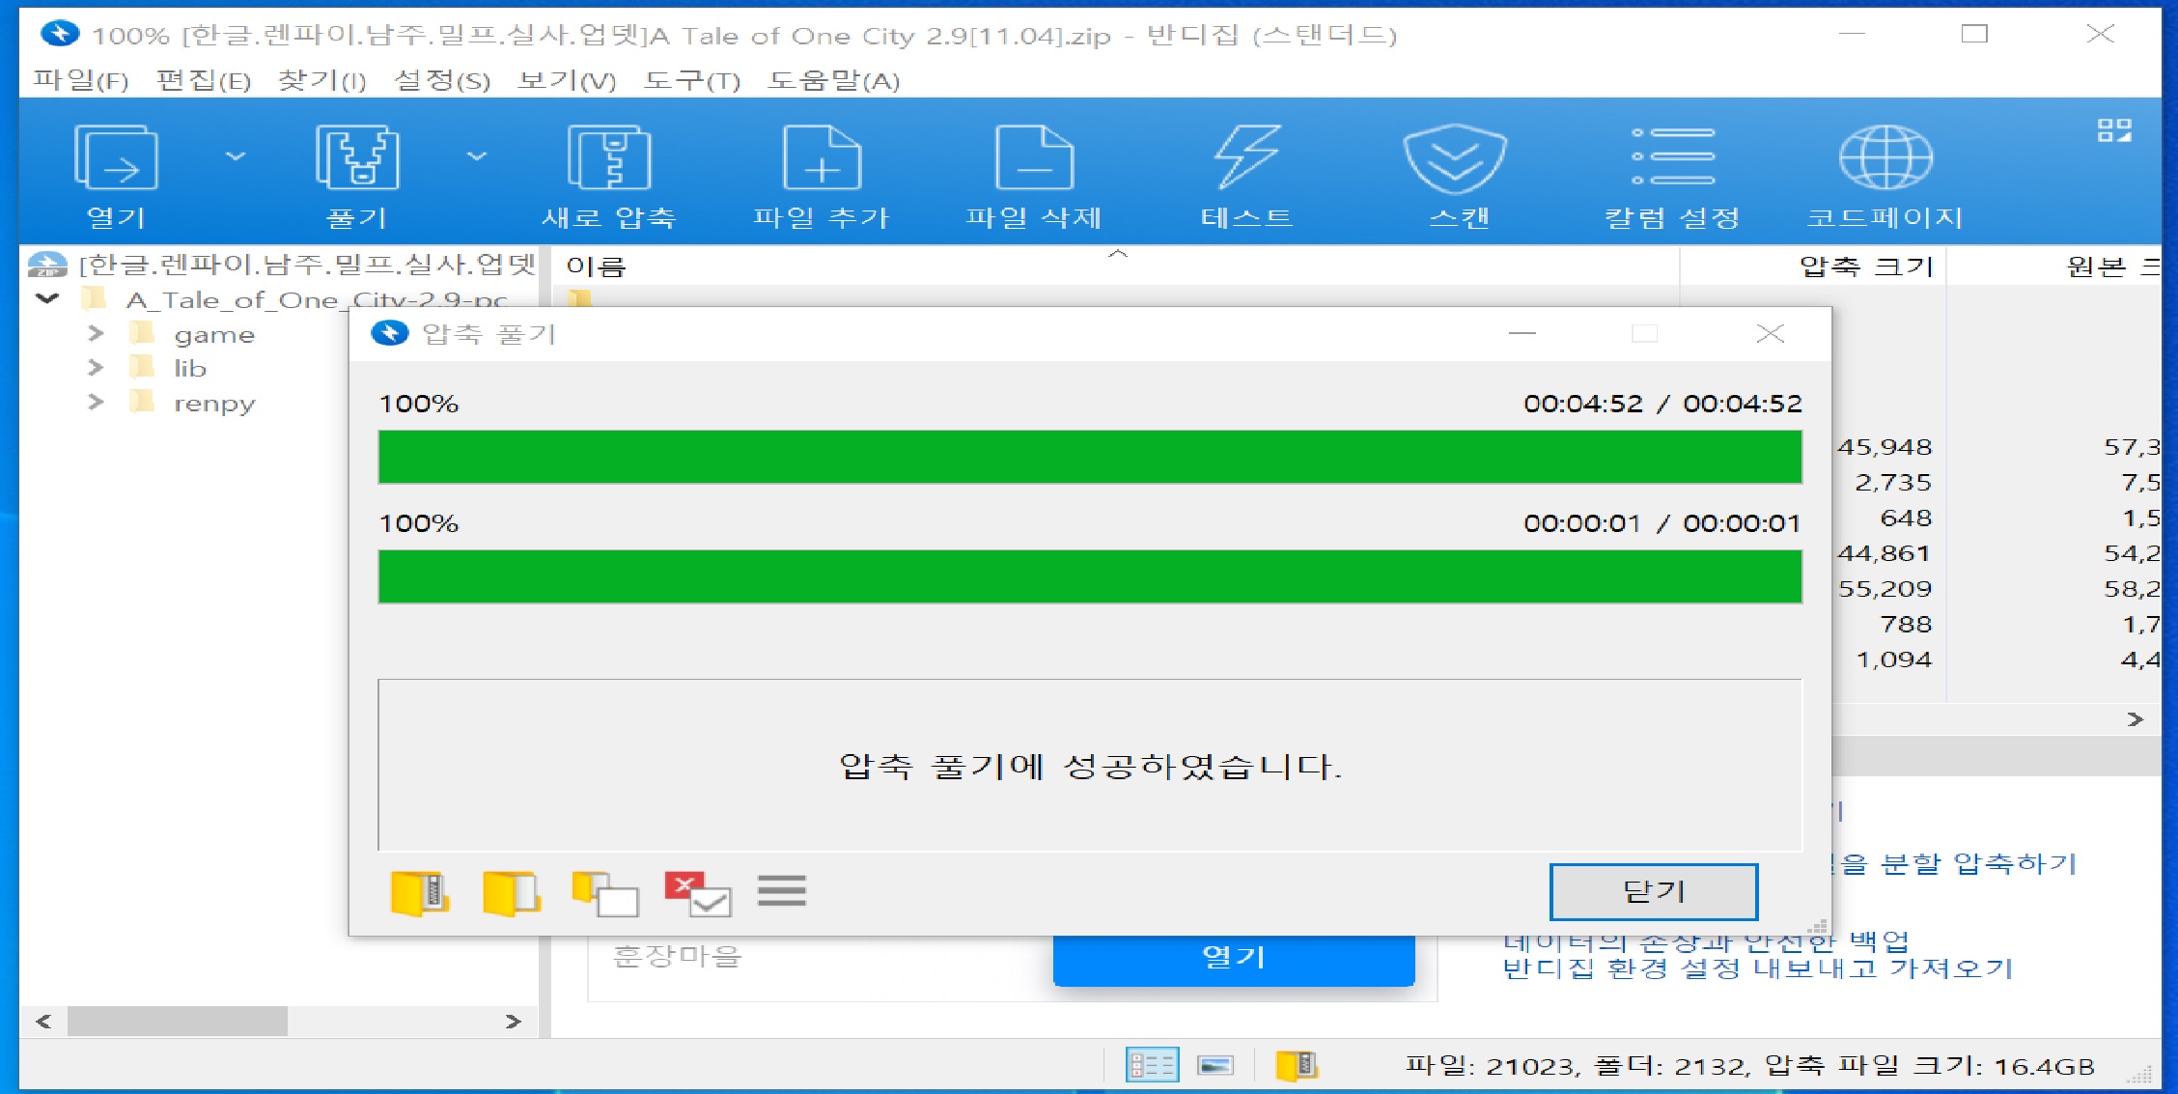Open the dropdown arrow next to 풀기
The width and height of the screenshot is (2178, 1094).
(477, 155)
